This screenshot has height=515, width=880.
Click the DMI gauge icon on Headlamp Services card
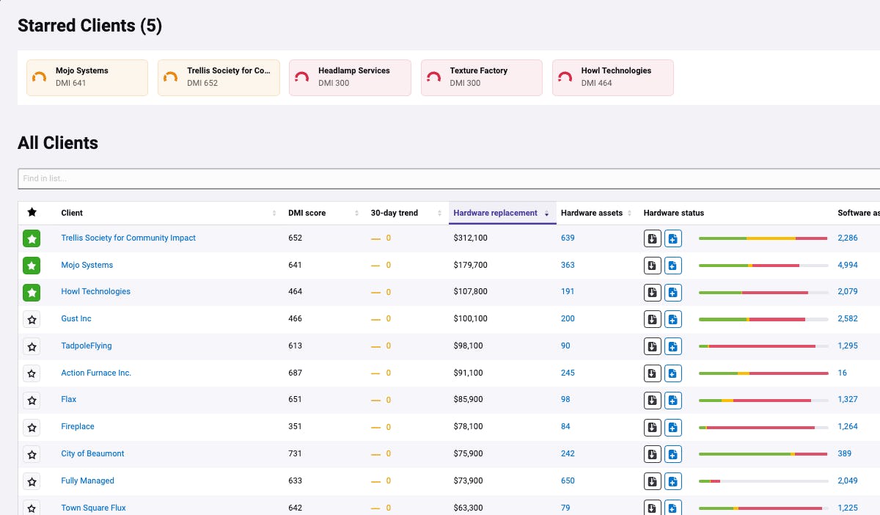pyautogui.click(x=301, y=77)
